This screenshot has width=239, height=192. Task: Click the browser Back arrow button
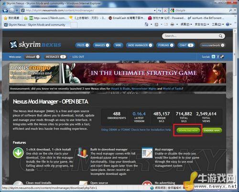pyautogui.click(x=5, y=11)
